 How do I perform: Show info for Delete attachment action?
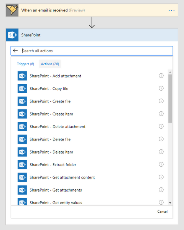click(x=161, y=126)
